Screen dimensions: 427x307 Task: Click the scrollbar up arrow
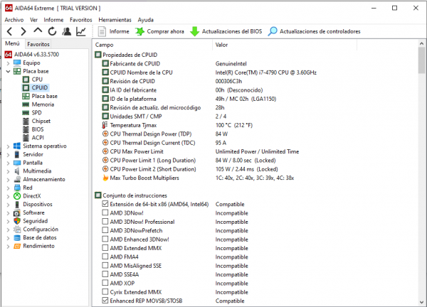coord(421,43)
